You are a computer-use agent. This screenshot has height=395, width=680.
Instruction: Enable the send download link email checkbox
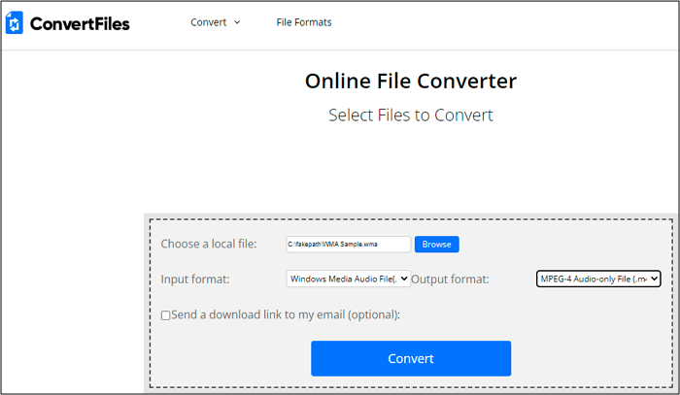point(166,315)
